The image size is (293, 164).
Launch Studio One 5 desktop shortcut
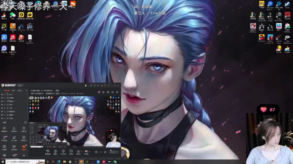[21, 28]
